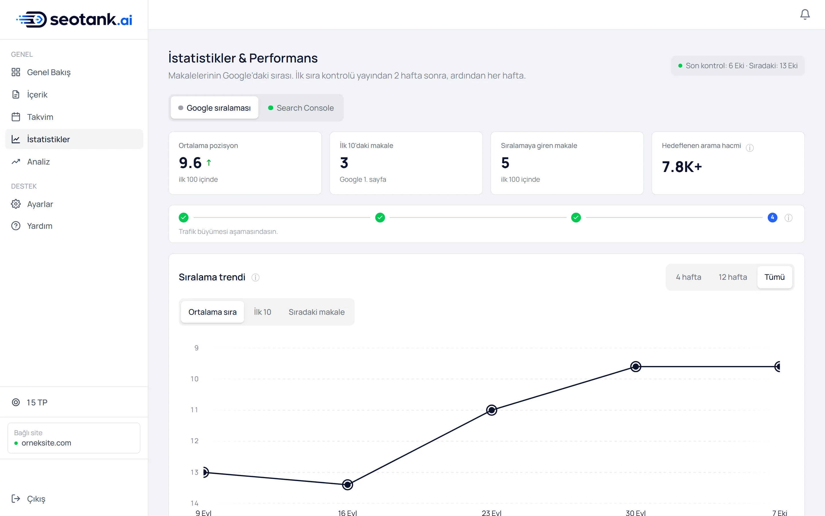
Task: Click the 23 Eyl chart data point
Action: tap(492, 410)
